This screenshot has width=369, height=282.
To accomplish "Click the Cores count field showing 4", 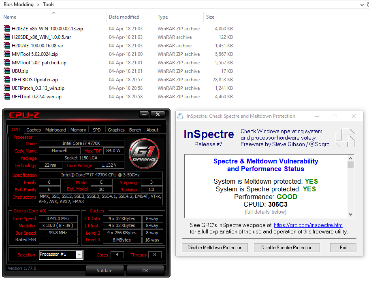I will pyautogui.click(x=117, y=254).
